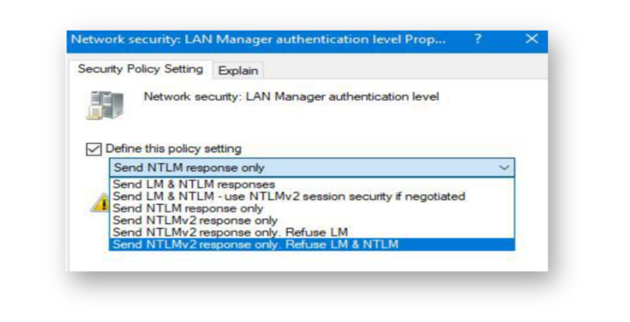Open the Security Policy Setting tab

coord(140,69)
